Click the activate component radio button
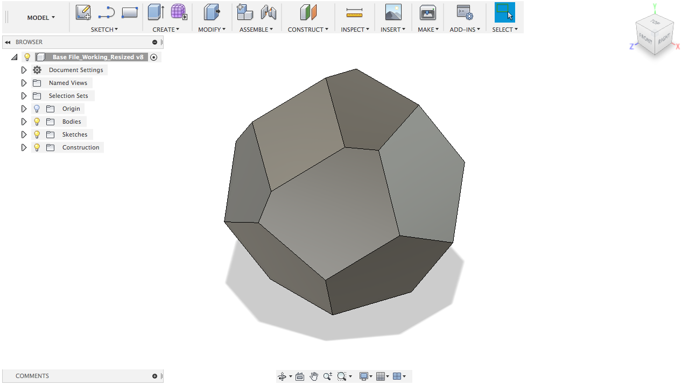689x385 pixels. (x=154, y=57)
